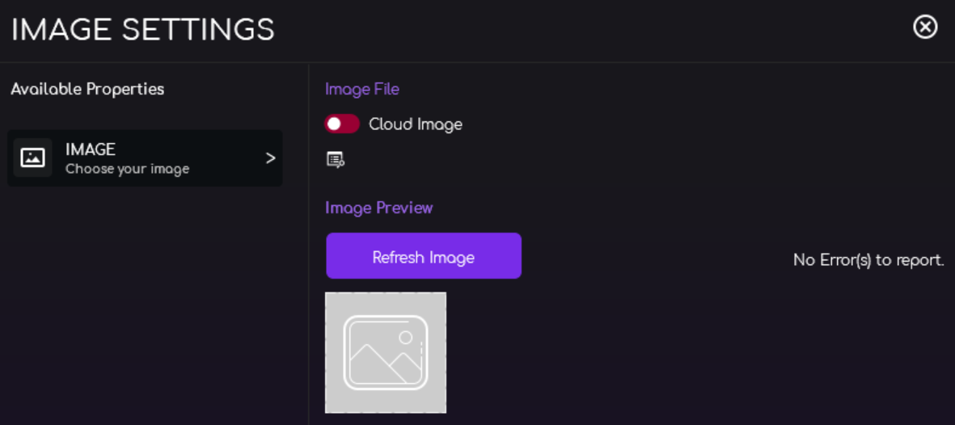Click the 'IMAGE SETTINGS' title
The width and height of the screenshot is (955, 425).
click(143, 30)
